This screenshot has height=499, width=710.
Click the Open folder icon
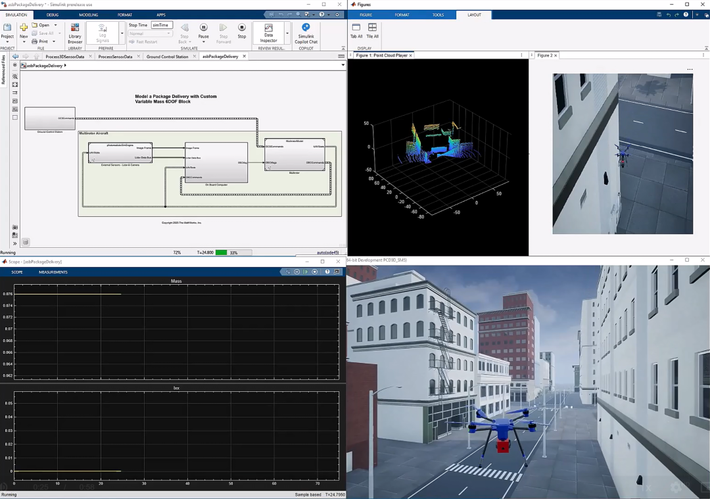[x=34, y=25]
